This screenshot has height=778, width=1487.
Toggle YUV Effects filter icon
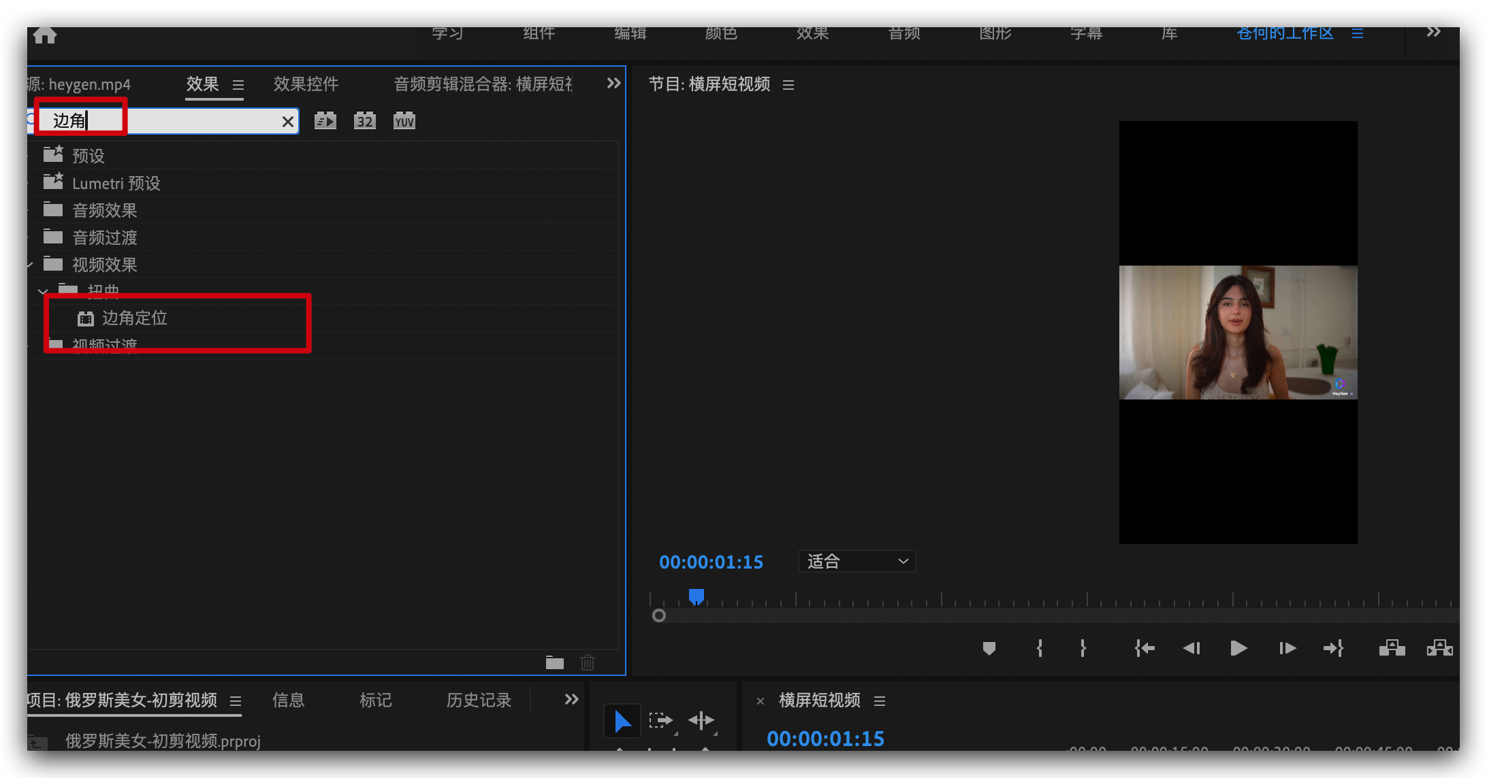[404, 121]
